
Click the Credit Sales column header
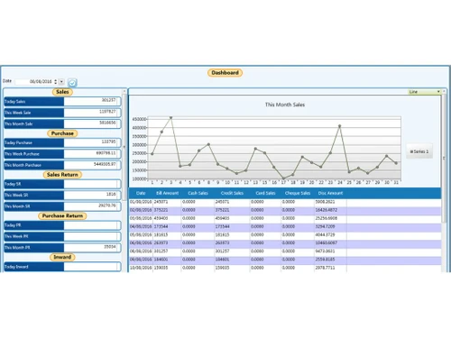[x=232, y=193]
